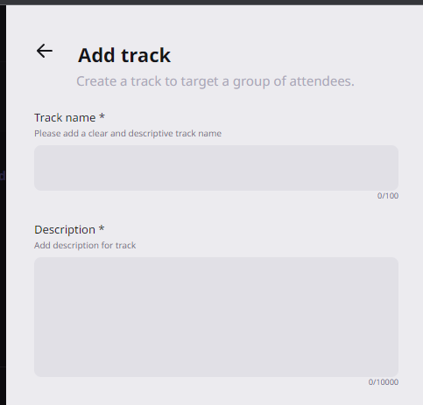This screenshot has width=423, height=405.
Task: Focus the Track name input field
Action: [216, 168]
